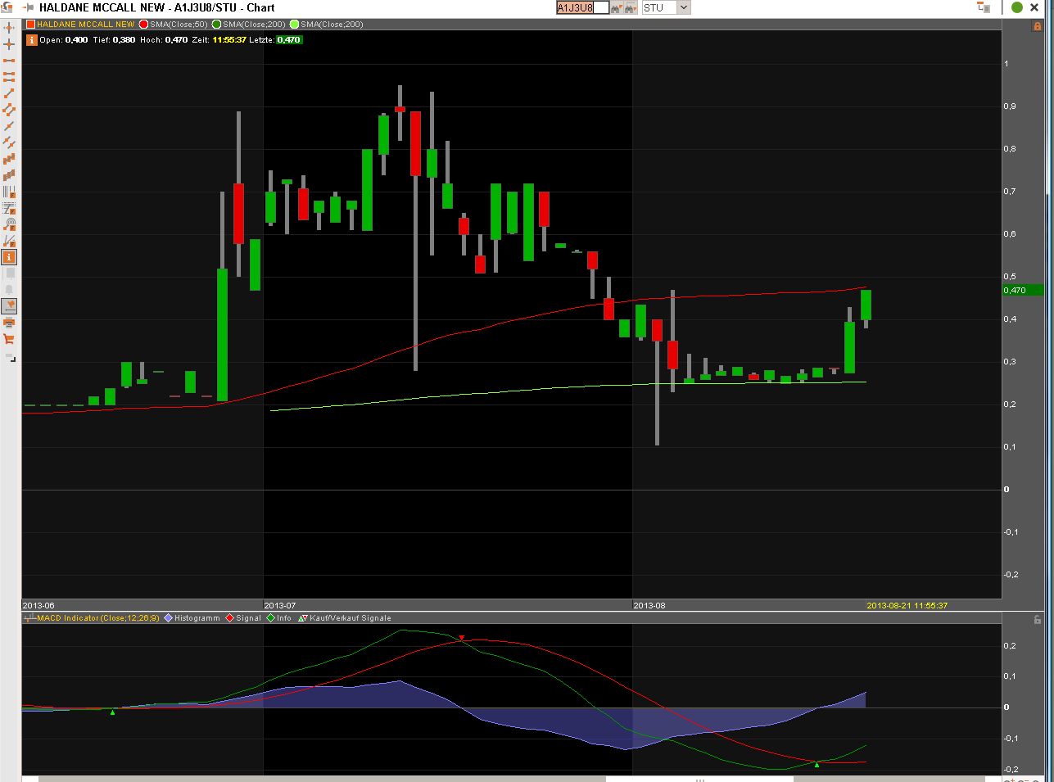Click the HALDANE MCCALL NEW legend label
This screenshot has height=782, width=1054.
click(x=85, y=25)
